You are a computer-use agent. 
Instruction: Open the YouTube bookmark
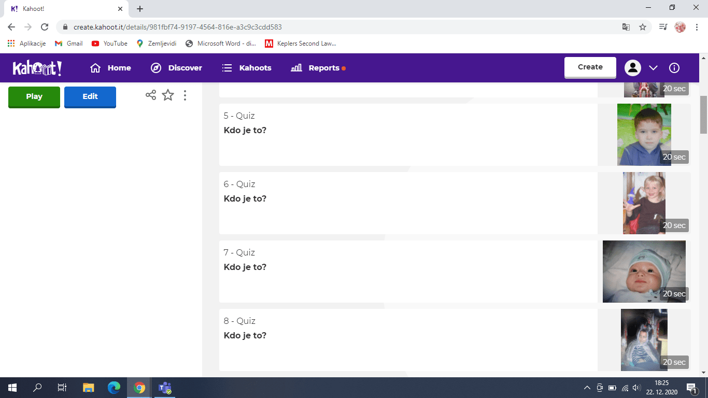tap(109, 44)
